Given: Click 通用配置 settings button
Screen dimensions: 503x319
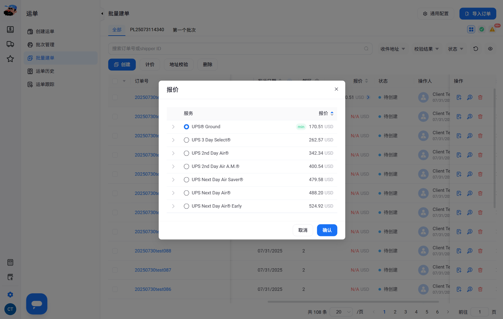Looking at the screenshot, I should [436, 14].
